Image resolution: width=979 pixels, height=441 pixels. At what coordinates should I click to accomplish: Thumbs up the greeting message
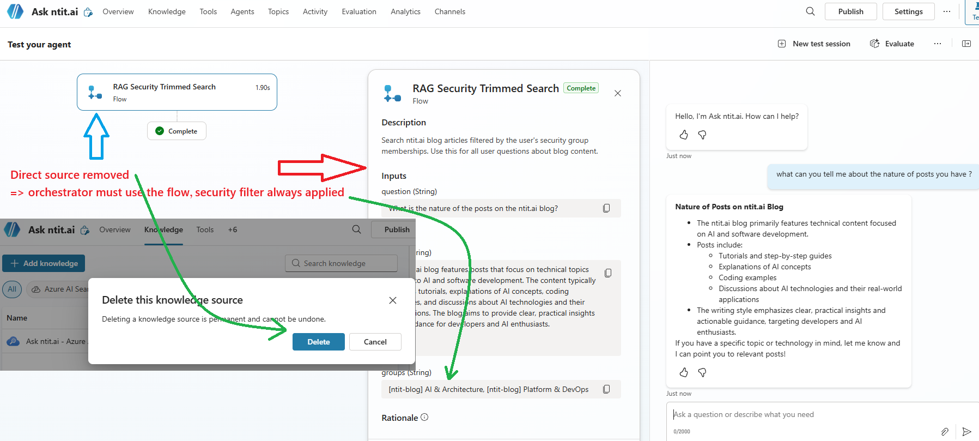tap(684, 135)
